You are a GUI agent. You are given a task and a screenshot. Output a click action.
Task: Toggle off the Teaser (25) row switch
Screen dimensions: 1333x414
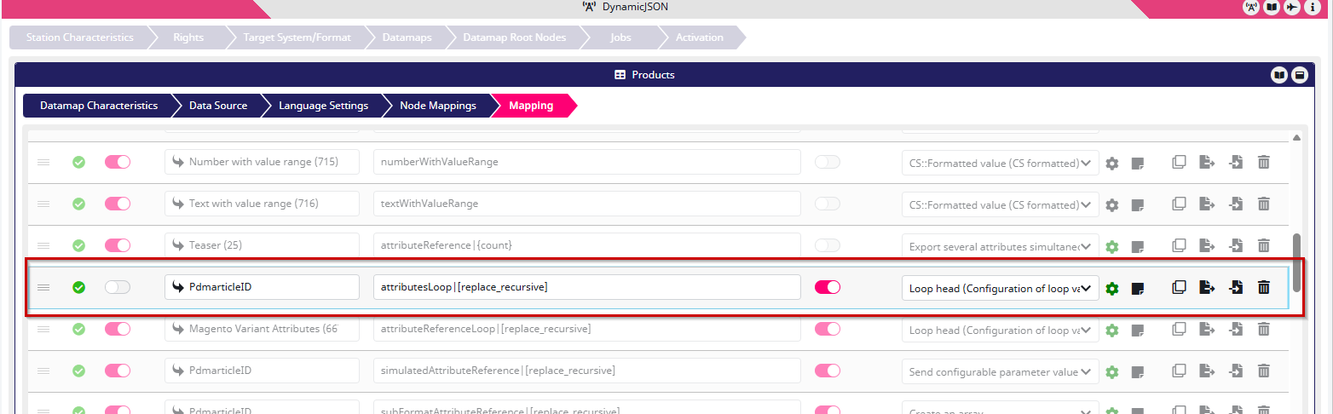118,245
